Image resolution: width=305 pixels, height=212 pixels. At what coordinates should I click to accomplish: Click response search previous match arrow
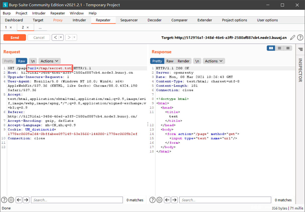[x=167, y=200]
